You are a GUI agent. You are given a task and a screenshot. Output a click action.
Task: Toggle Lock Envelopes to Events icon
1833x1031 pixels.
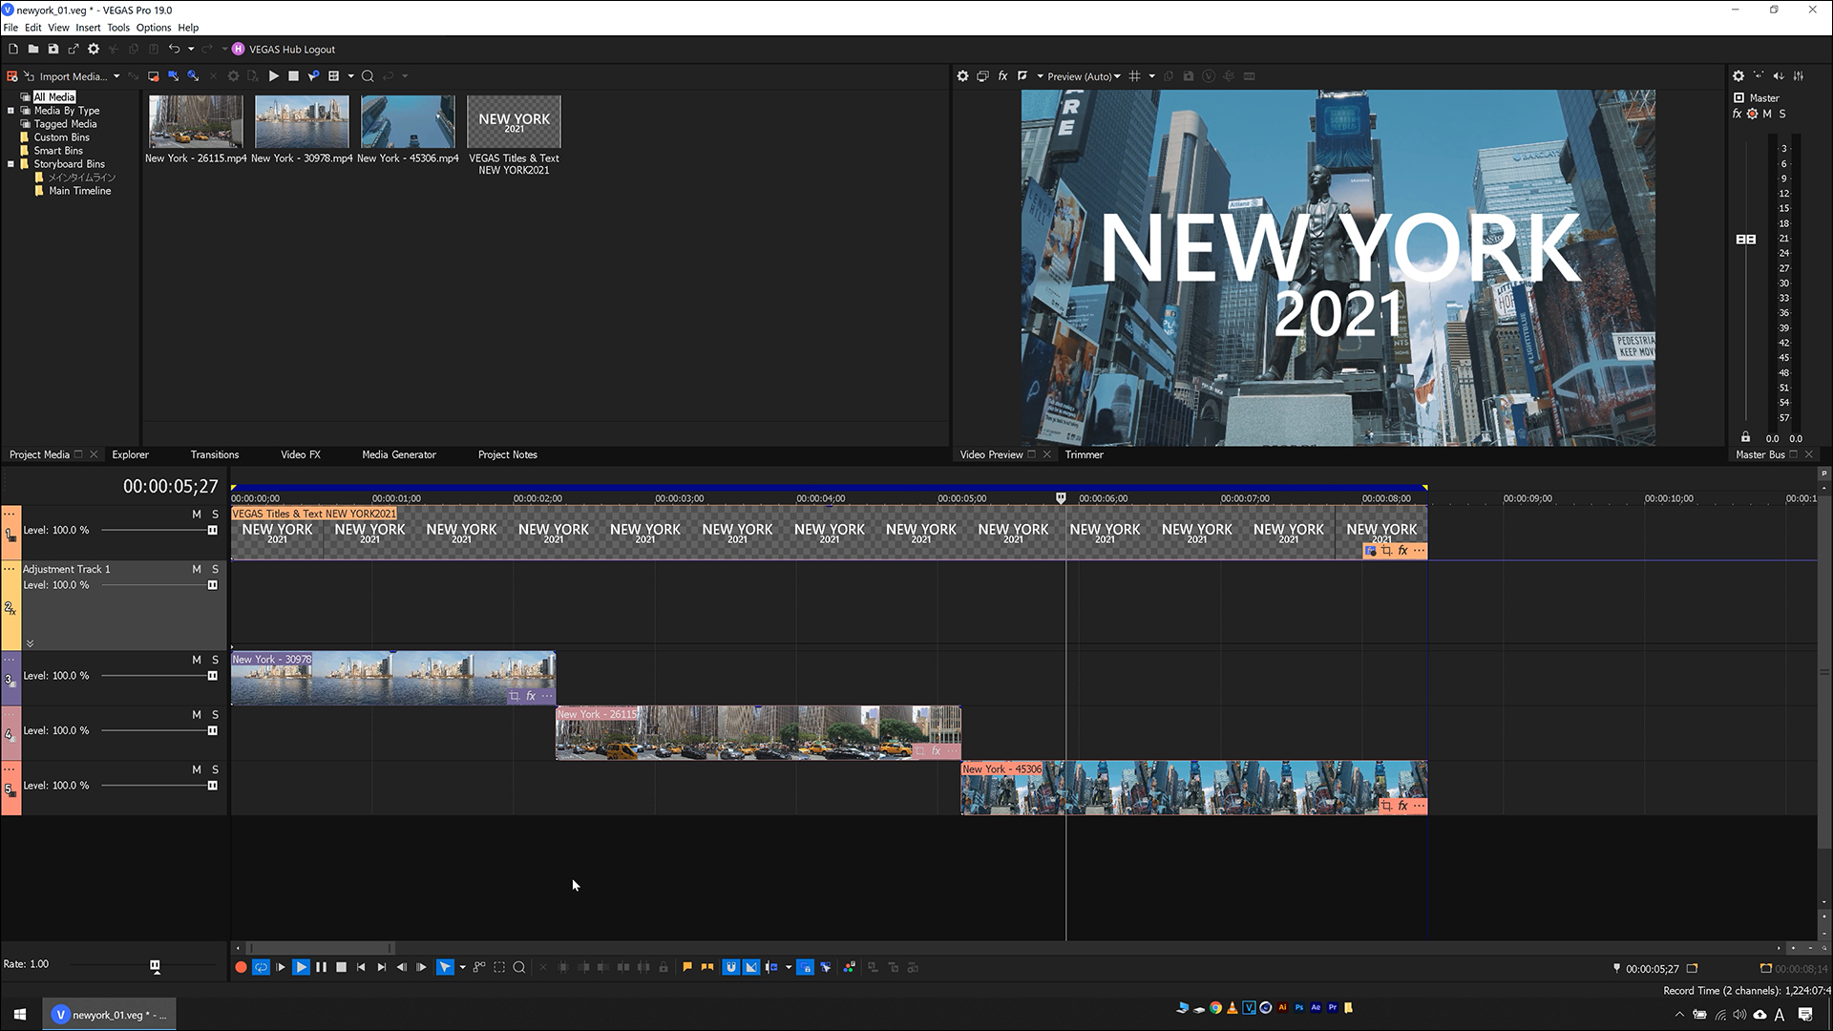(805, 967)
